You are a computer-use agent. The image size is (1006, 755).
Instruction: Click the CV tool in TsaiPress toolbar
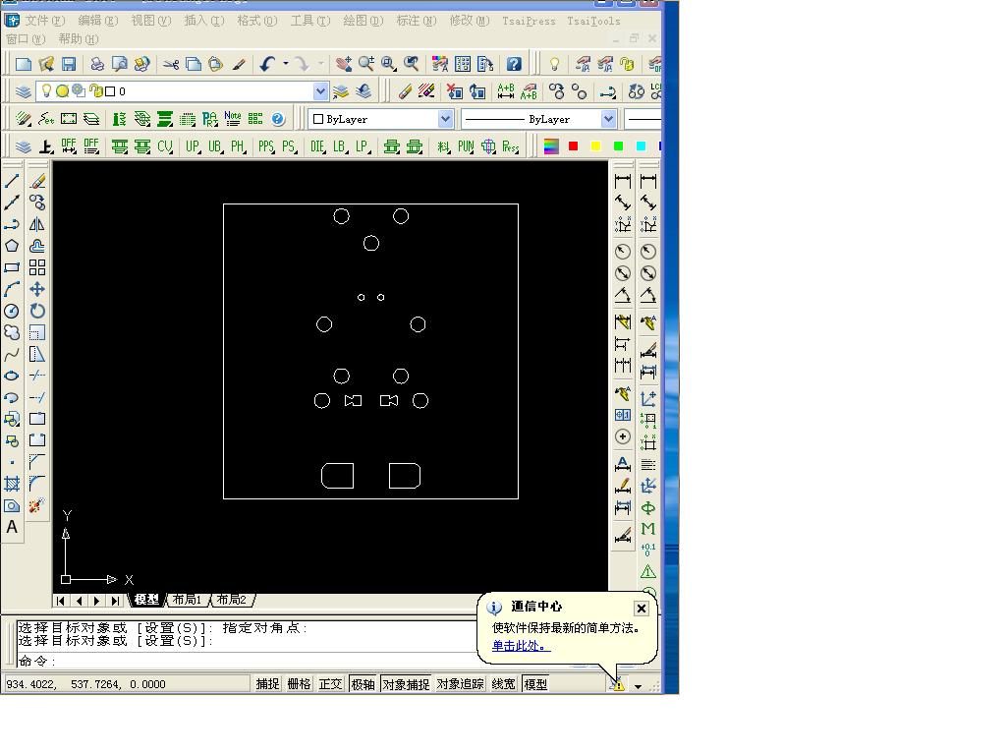point(165,147)
